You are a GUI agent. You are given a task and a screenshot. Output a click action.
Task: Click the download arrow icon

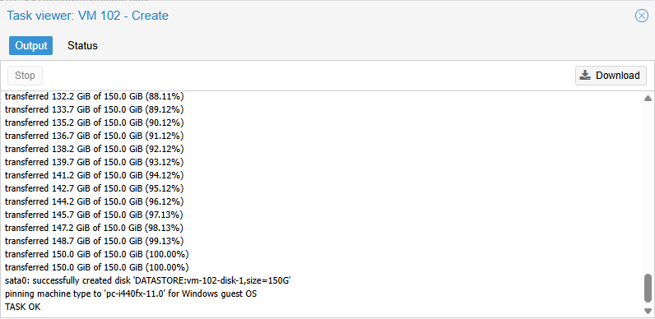coord(586,75)
